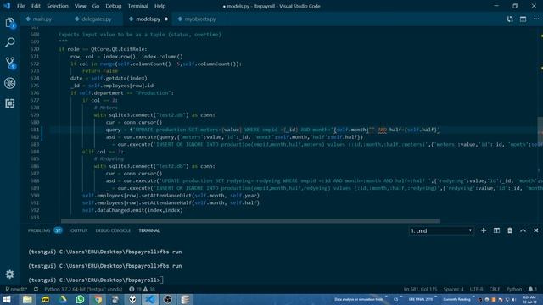Switch to myobjects.py tab
The image size is (543, 305).
coord(200,19)
